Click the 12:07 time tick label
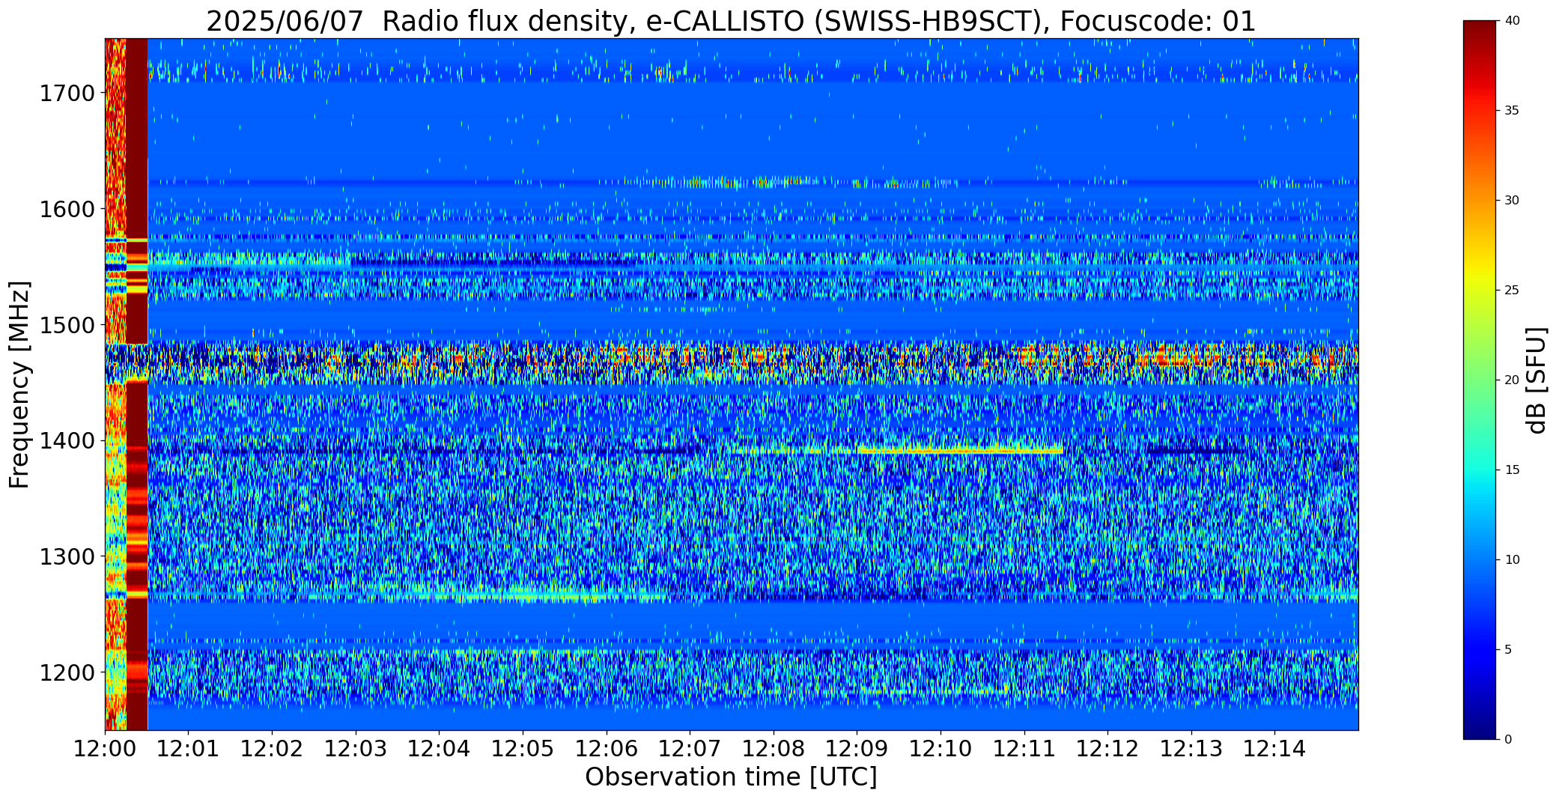 pyautogui.click(x=690, y=749)
